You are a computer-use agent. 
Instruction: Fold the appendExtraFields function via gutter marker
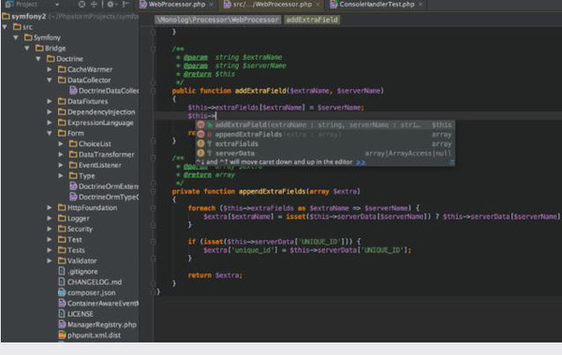153,192
